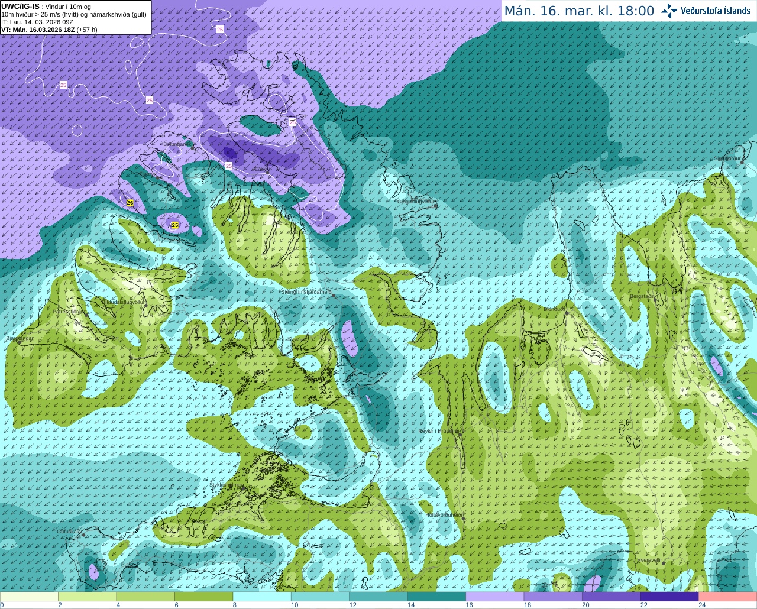Click the teal 12–14 legend swatch
757x609 pixels.
(x=379, y=597)
